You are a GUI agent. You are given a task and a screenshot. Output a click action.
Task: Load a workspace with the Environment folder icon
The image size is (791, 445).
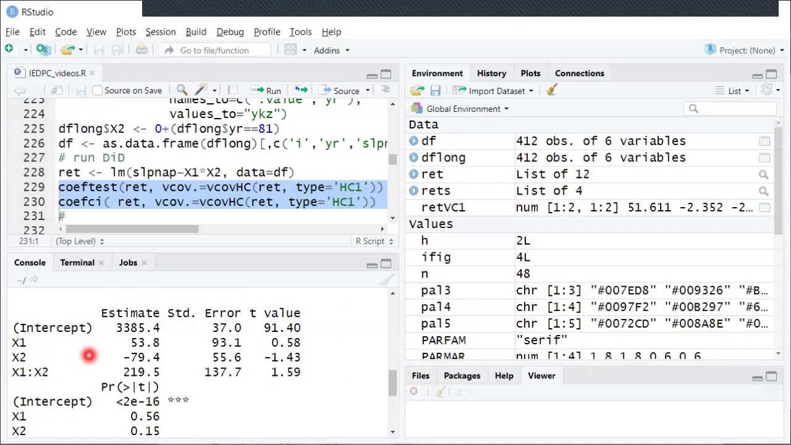click(x=418, y=91)
